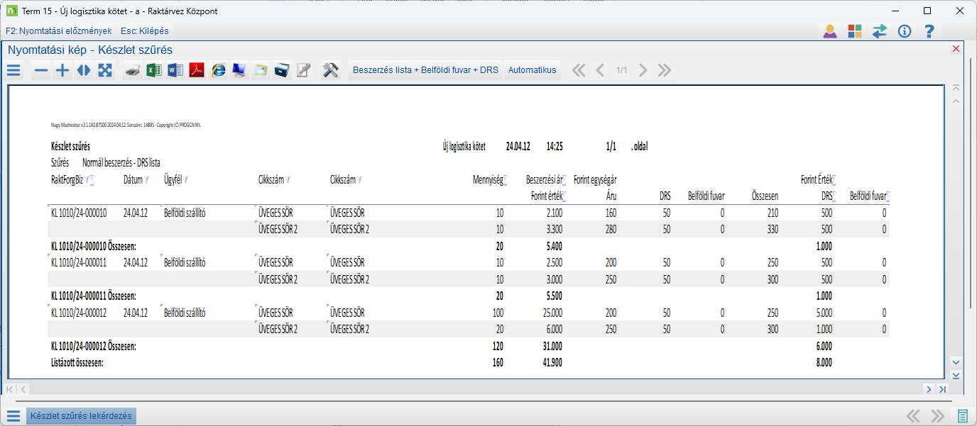Open the tools (hammer and wrench) settings icon
This screenshot has height=426, width=977.
click(330, 70)
